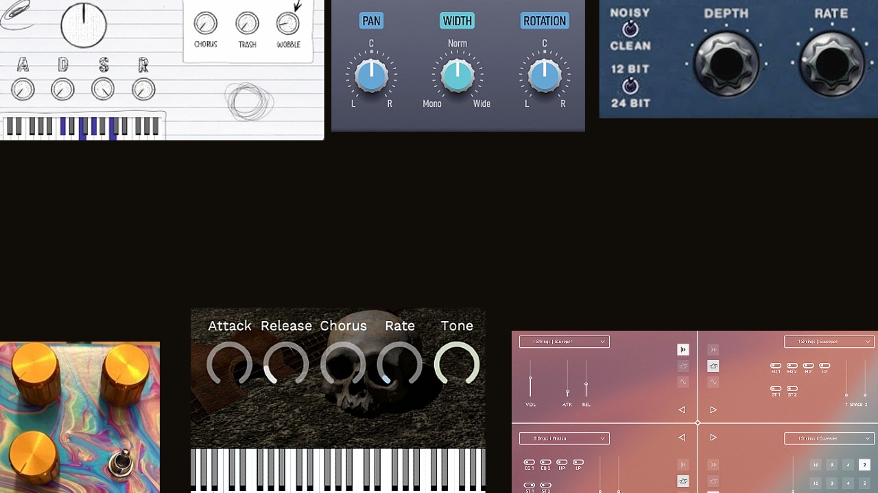Open the bottom-right 'Strings | Sweeper' preset dropdown
Image resolution: width=878 pixels, height=493 pixels.
coord(829,438)
